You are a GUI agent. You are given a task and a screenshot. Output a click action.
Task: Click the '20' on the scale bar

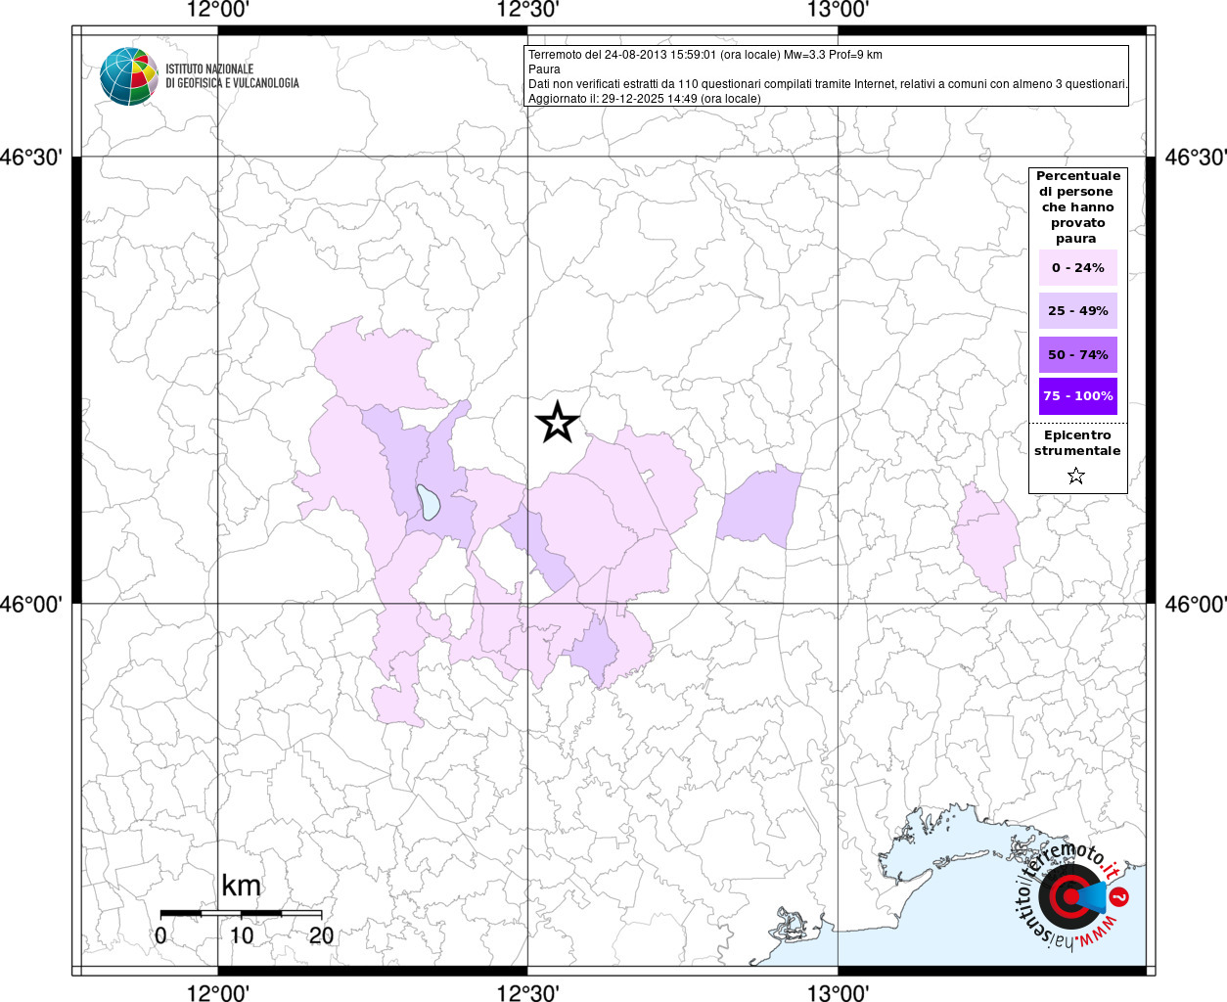[x=322, y=935]
